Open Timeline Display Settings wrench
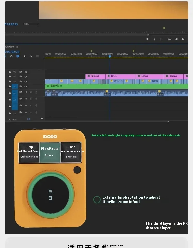 31,56
